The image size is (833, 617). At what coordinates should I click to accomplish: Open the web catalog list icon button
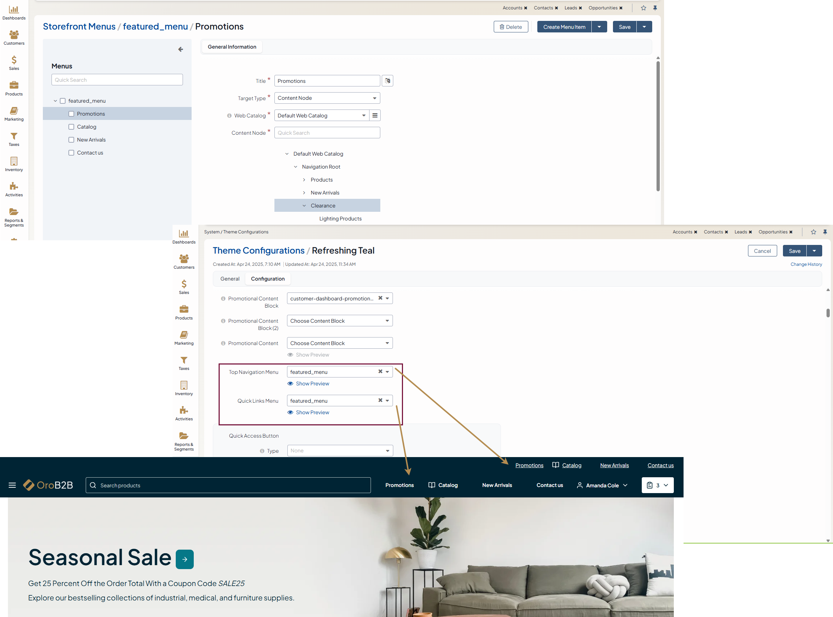click(375, 115)
